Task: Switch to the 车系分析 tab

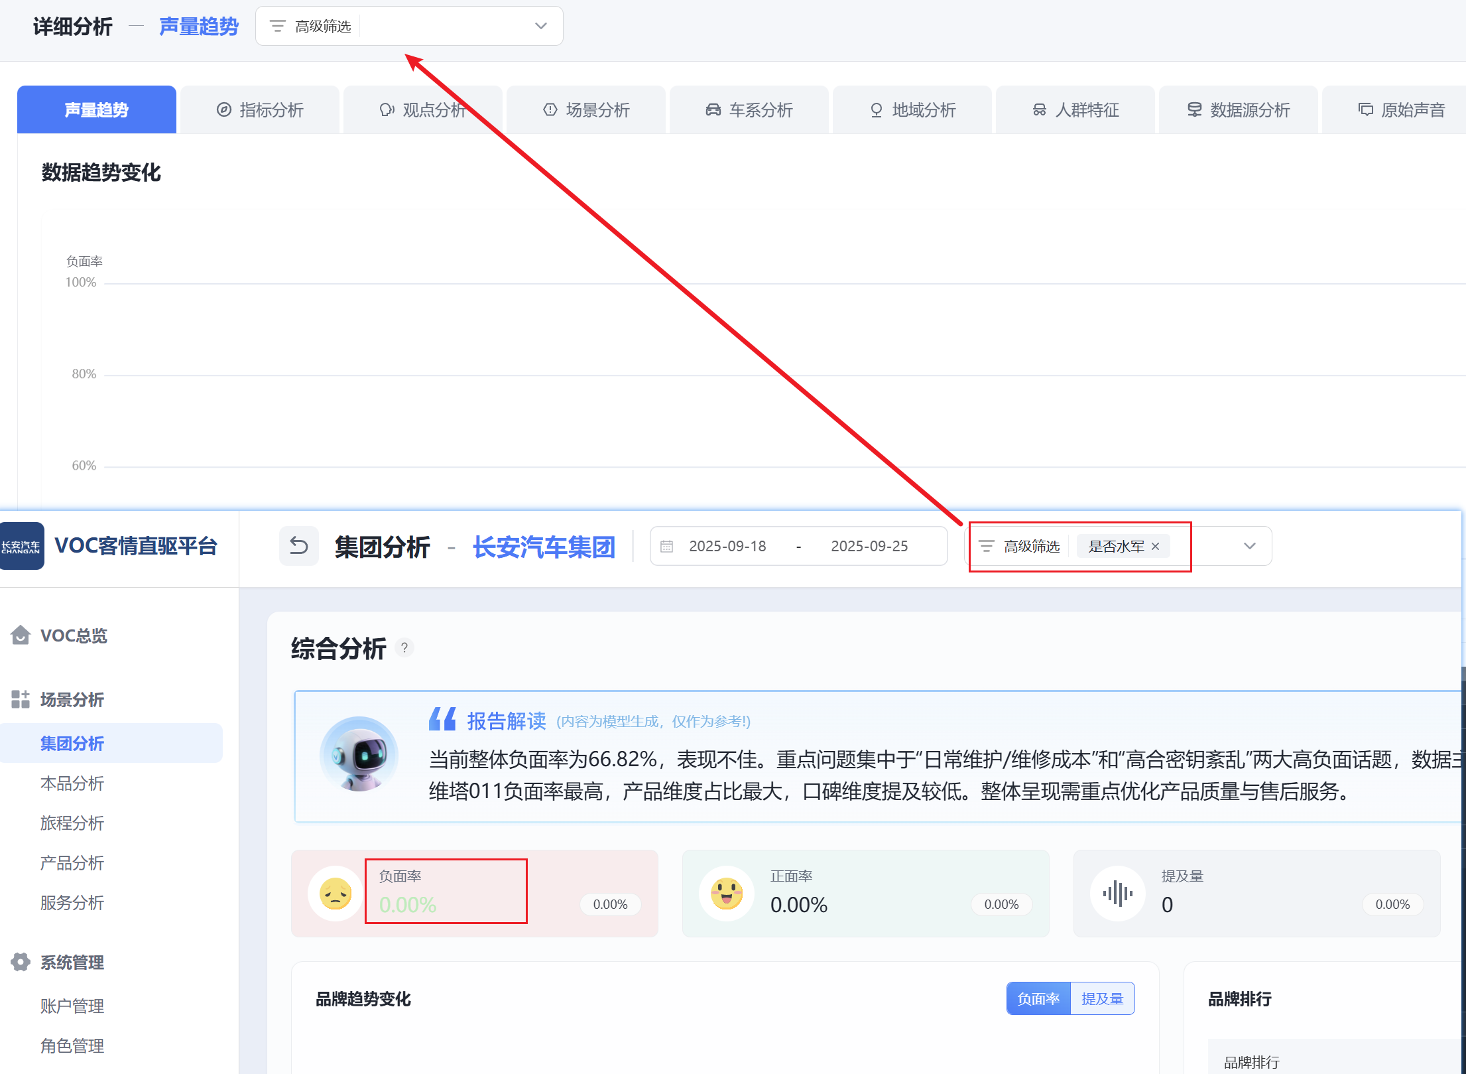Action: pos(749,110)
